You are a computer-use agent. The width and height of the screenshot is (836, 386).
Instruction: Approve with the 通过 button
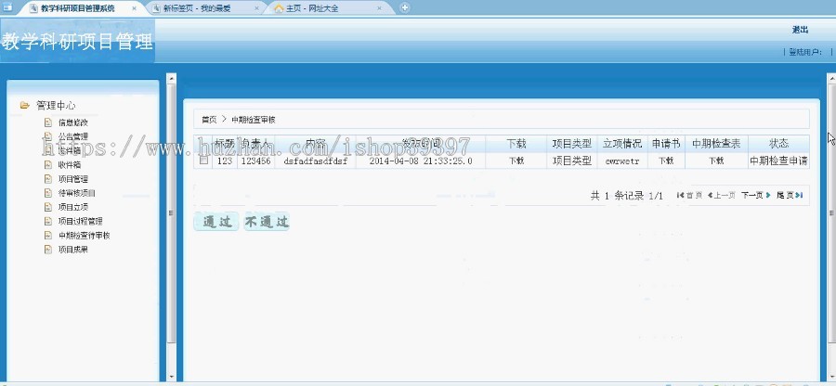pyautogui.click(x=216, y=222)
